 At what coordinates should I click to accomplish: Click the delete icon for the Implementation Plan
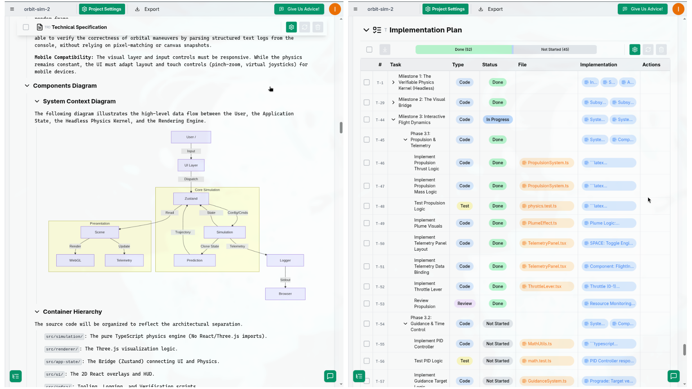(661, 50)
